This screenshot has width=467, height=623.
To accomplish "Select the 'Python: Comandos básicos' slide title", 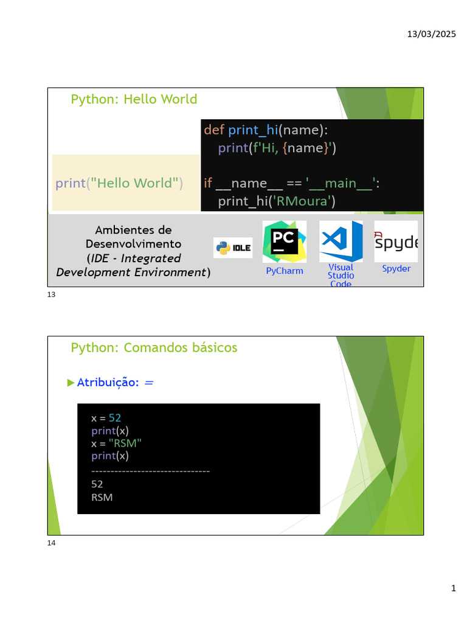I will (154, 347).
